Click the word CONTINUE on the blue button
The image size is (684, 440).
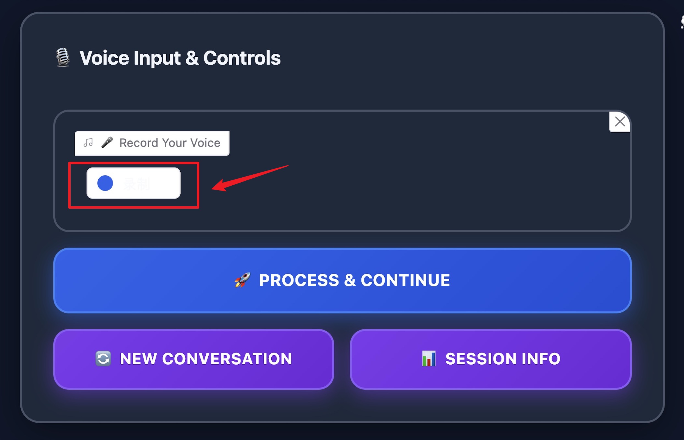(x=405, y=280)
